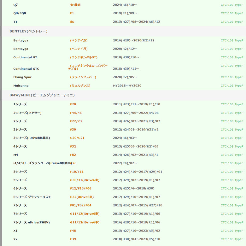Click the F45/46 model code
Screen dimensions: 246x246
[x=76, y=113]
